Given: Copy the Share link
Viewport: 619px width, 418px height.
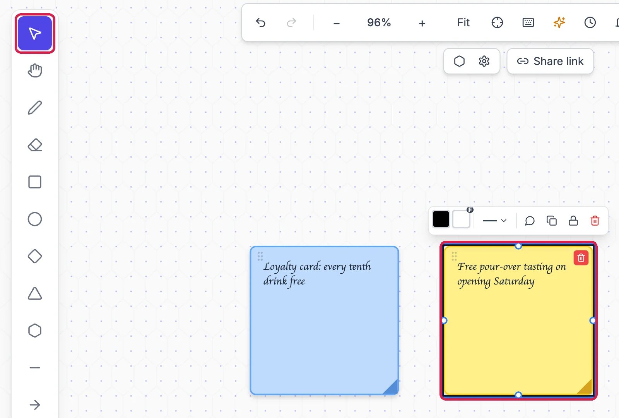Looking at the screenshot, I should click(550, 61).
